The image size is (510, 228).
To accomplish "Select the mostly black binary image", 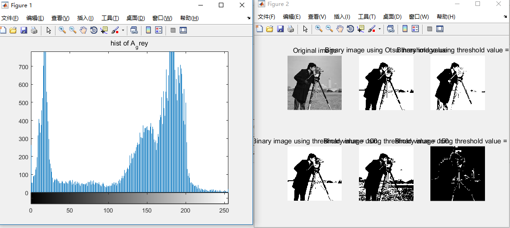I will 458,173.
